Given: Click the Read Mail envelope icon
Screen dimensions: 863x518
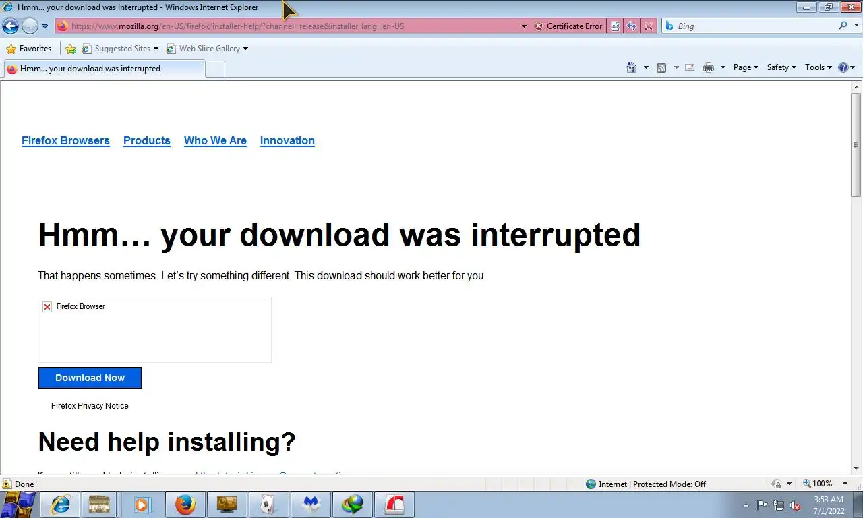Looking at the screenshot, I should 690,67.
